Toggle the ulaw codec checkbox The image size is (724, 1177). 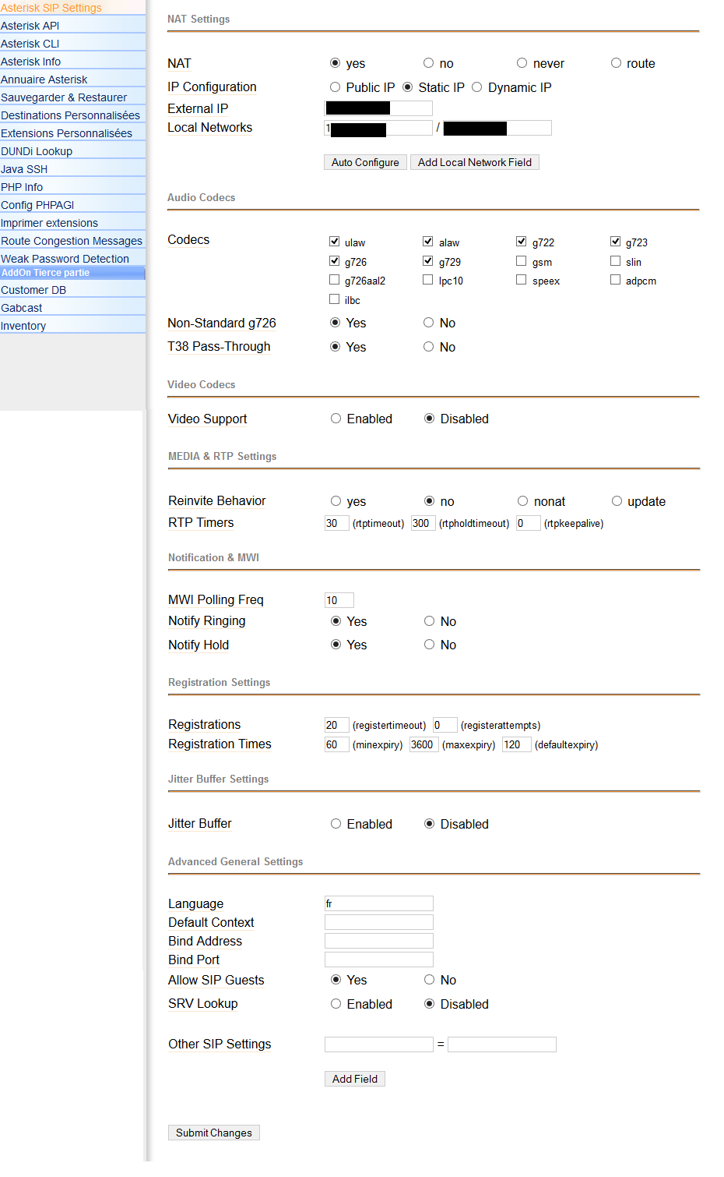pos(334,242)
